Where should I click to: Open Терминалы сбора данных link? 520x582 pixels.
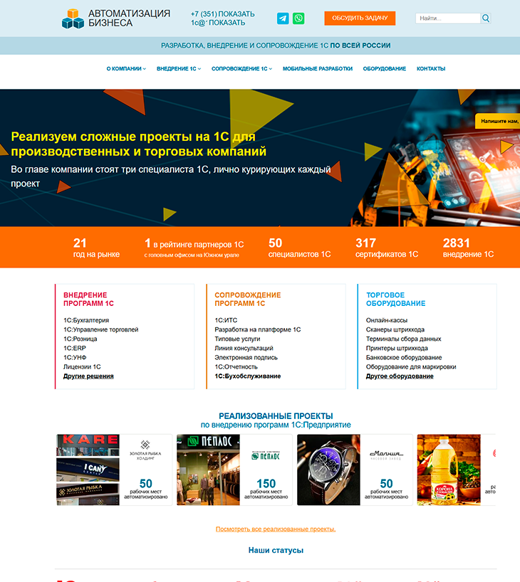point(404,339)
